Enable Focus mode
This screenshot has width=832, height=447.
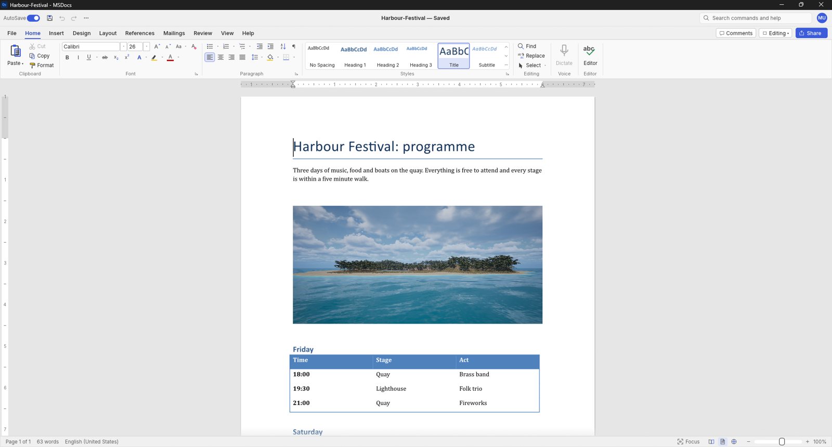pos(688,442)
